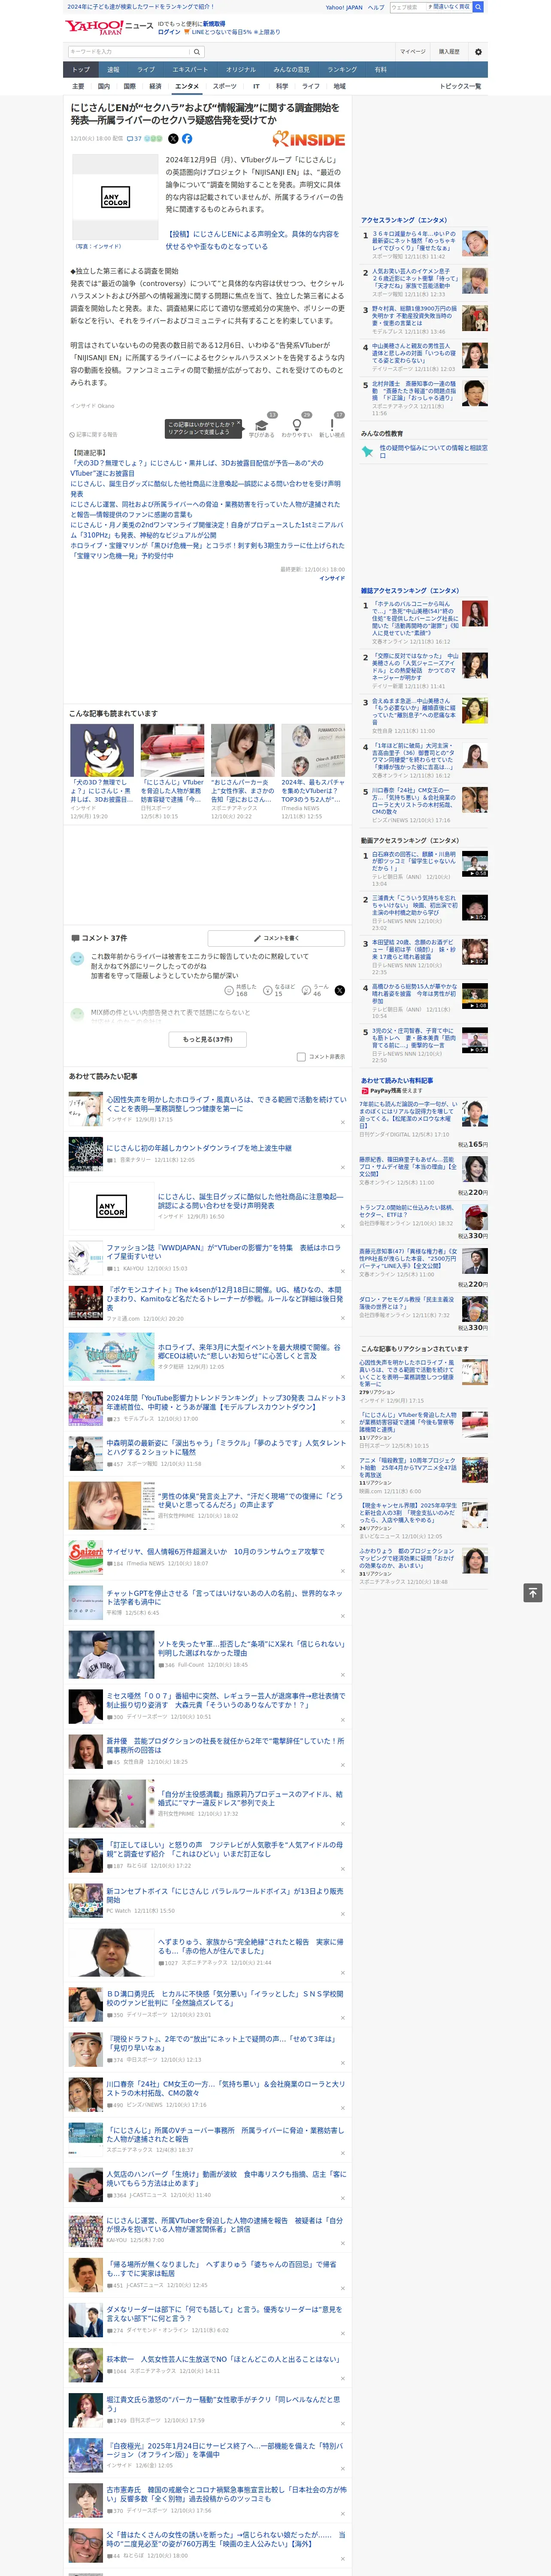Screen dimensions: 551x2576
Task: Open the 主要 category
Action: pyautogui.click(x=78, y=86)
